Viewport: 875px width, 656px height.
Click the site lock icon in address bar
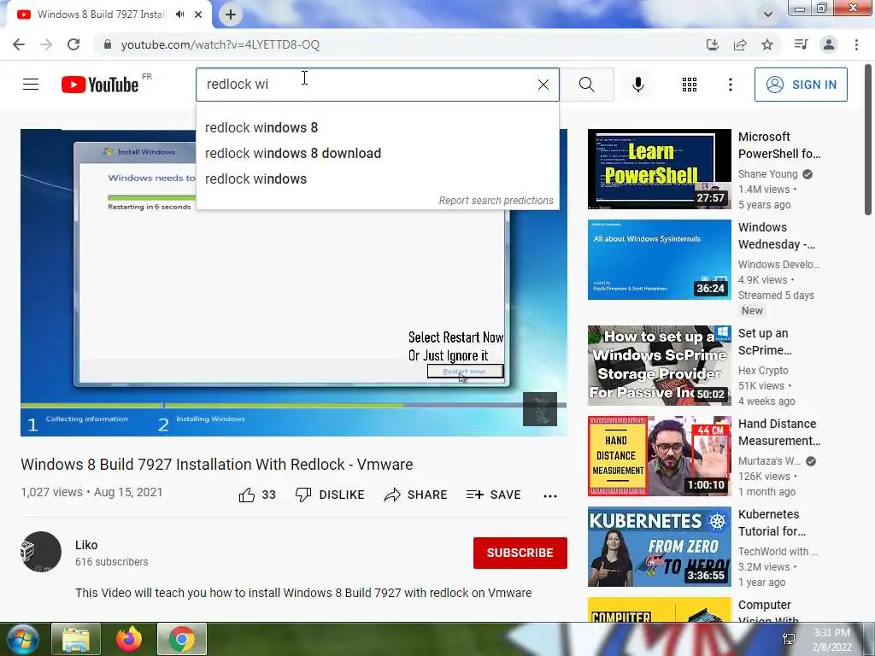[x=108, y=44]
